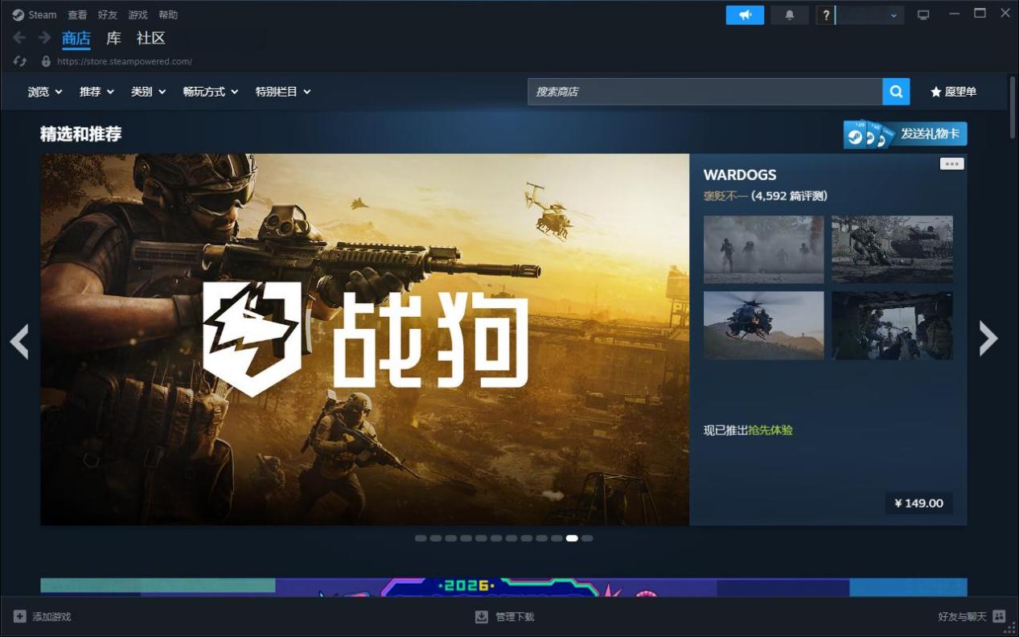1019x637 pixels.
Task: Click the 抢先体验 early access text
Action: (770, 430)
